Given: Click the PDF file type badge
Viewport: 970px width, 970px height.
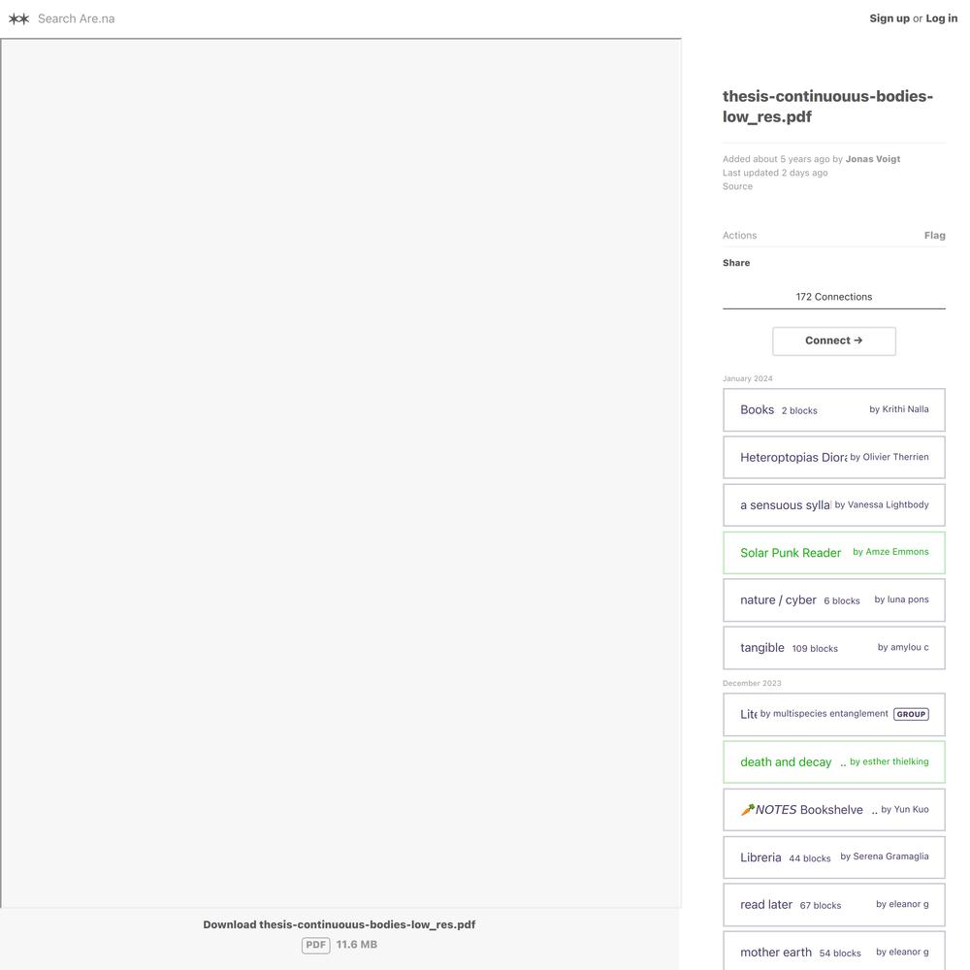Looking at the screenshot, I should coord(315,945).
